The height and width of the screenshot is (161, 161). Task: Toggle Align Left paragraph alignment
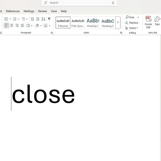point(6,25)
